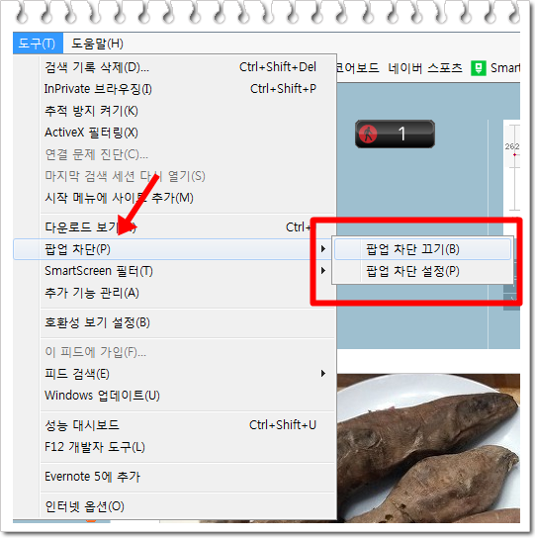Open the 도구(T) menu
Viewport: 535px width, 538px height.
pyautogui.click(x=38, y=44)
